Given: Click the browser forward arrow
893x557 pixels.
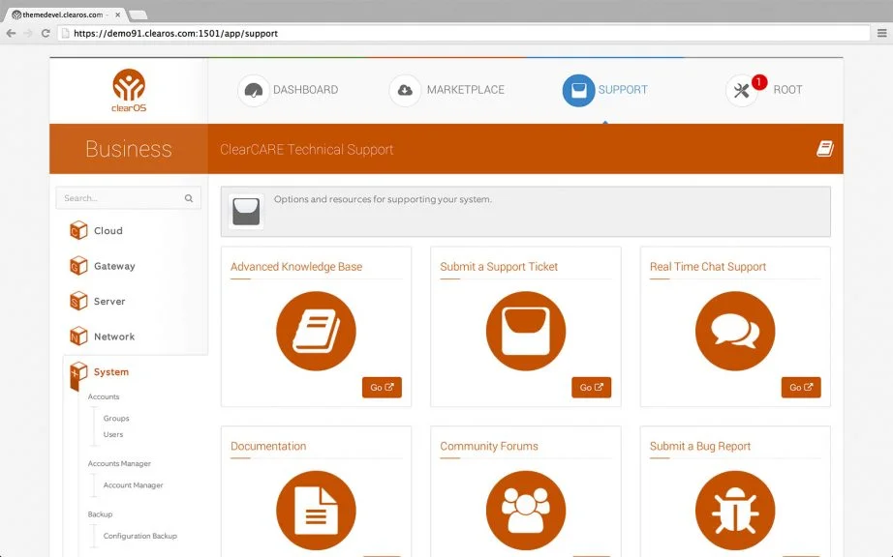Looking at the screenshot, I should (x=28, y=33).
